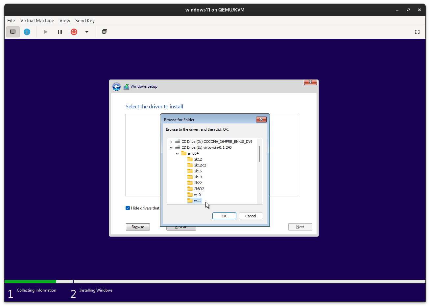
Task: Close the windows11 QEMU/KVM window
Action: [419, 10]
